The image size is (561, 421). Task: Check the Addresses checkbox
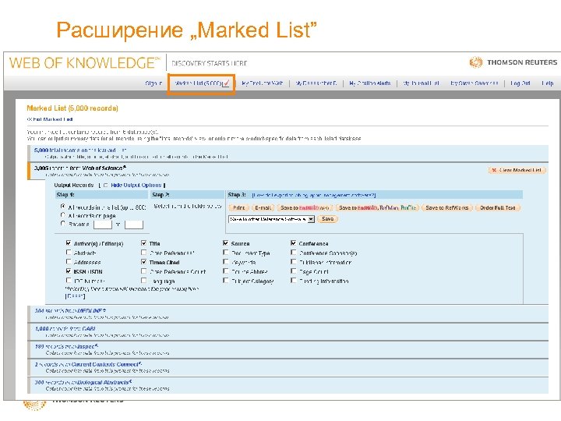69,262
